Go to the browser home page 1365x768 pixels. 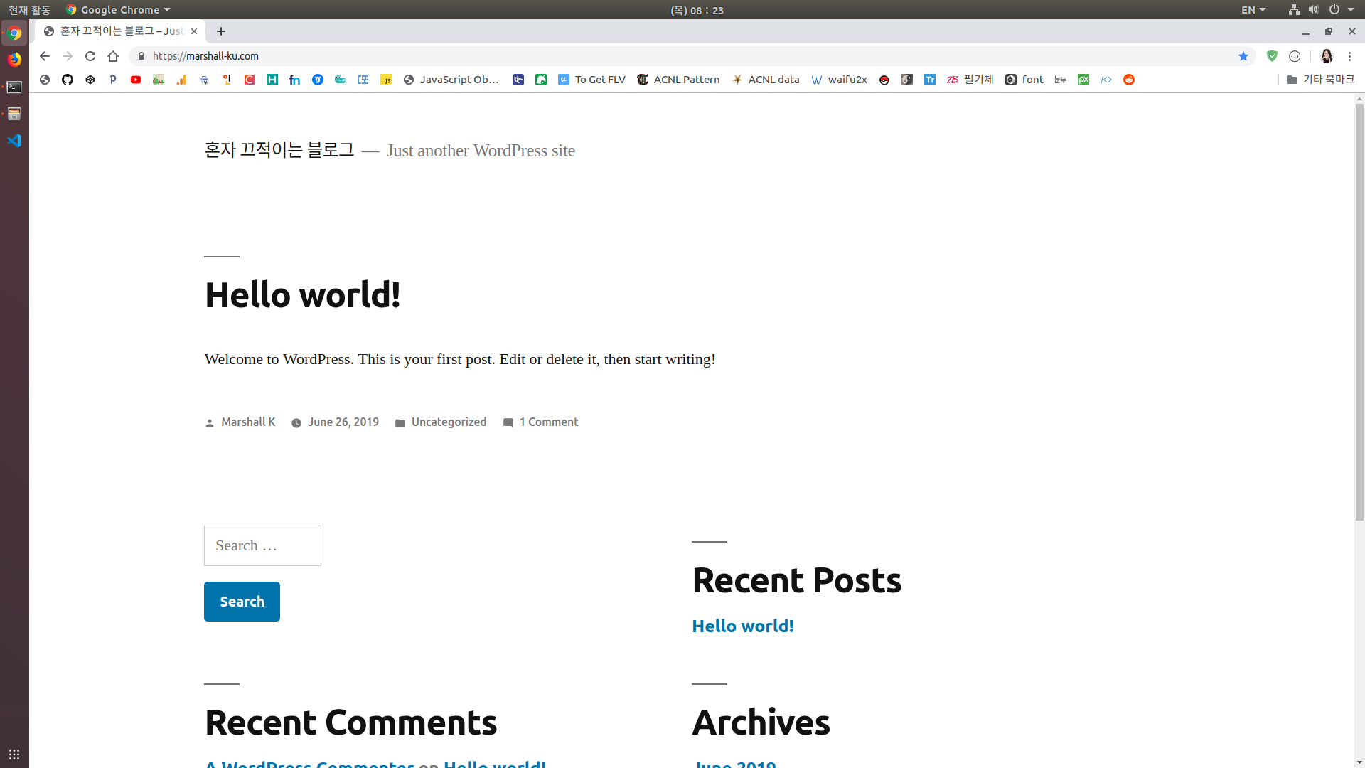[x=113, y=56]
